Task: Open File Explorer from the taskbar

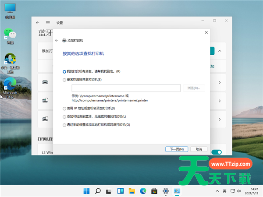Action: 132,191
